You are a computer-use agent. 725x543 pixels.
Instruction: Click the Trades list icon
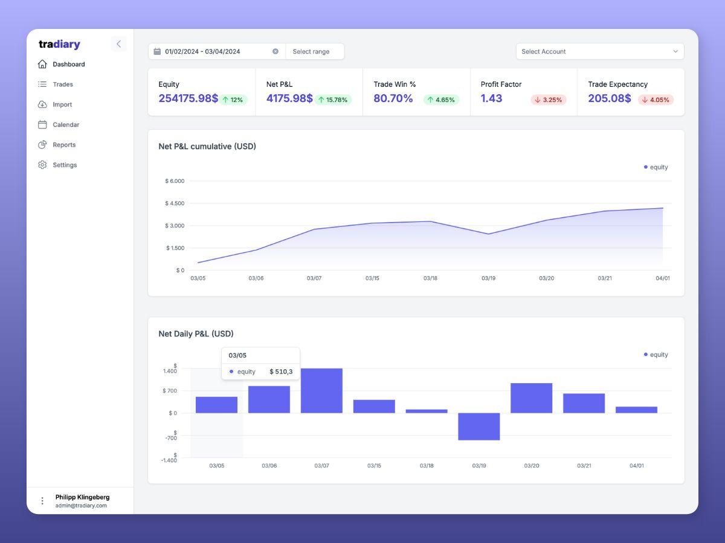(x=42, y=84)
